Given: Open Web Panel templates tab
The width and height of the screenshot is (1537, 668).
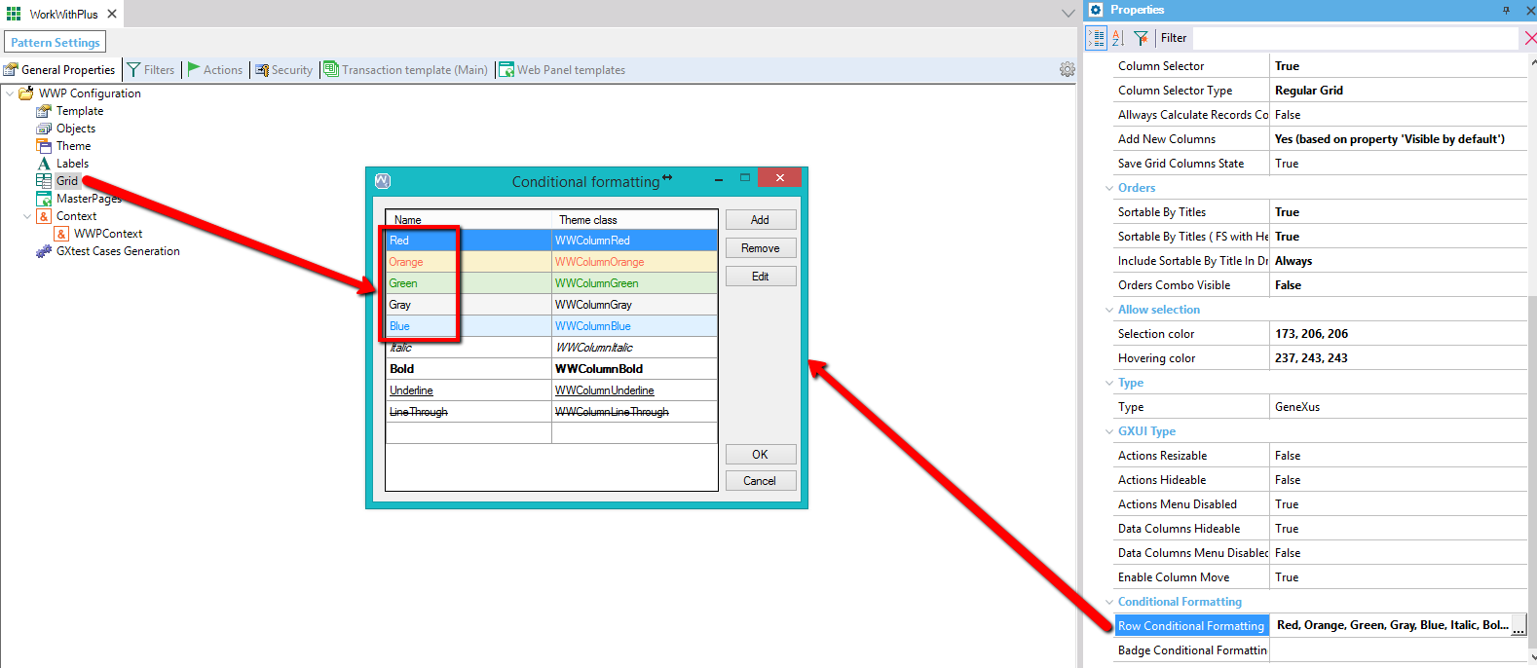Looking at the screenshot, I should pyautogui.click(x=562, y=70).
